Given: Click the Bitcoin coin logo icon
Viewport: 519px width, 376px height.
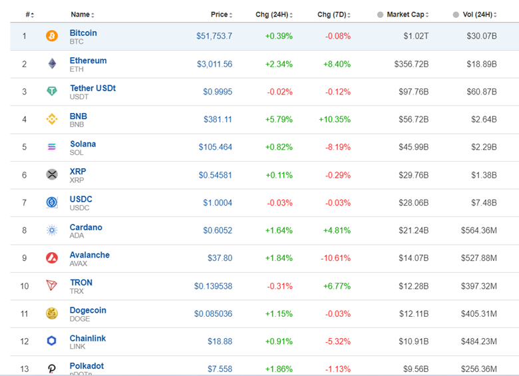Looking at the screenshot, I should (52, 36).
